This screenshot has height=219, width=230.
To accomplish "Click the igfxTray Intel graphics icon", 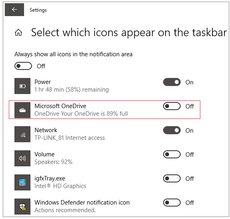I will coord(22,182).
